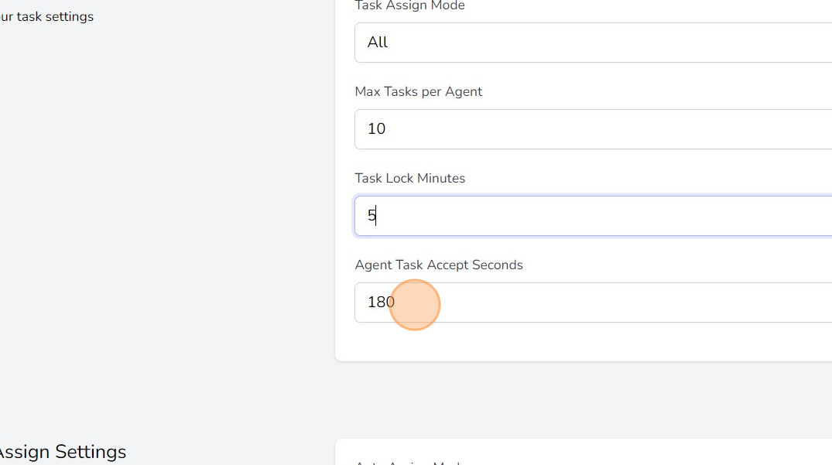Click the Task Lock Minutes label
The width and height of the screenshot is (832, 465).
click(x=410, y=178)
